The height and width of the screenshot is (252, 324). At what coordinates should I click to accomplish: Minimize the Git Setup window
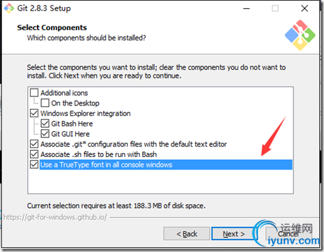(247, 8)
